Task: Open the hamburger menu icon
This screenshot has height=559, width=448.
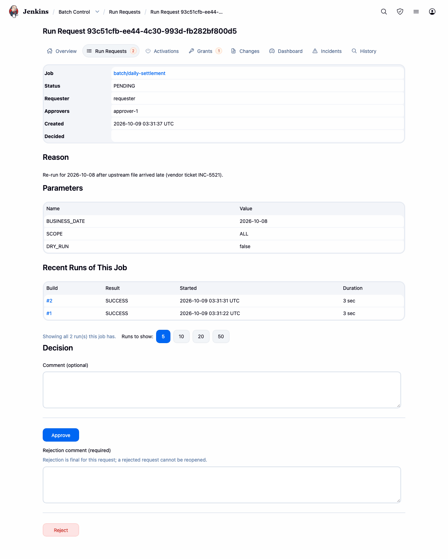Action: pos(416,12)
